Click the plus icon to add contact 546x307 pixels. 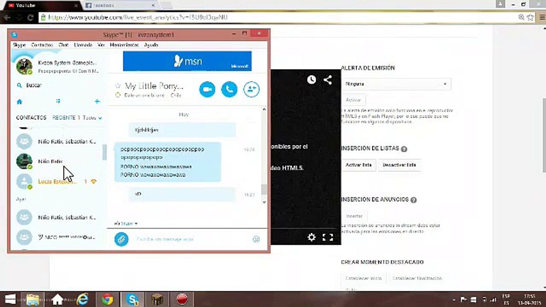[x=97, y=101]
